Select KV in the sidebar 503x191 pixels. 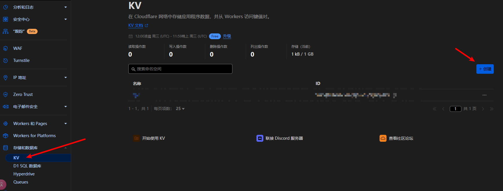pos(38,158)
